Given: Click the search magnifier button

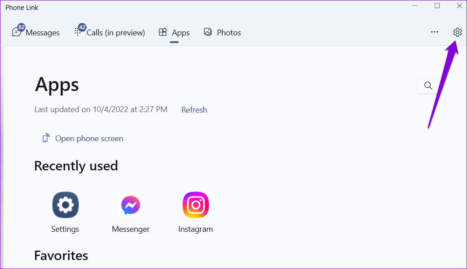Looking at the screenshot, I should 428,86.
